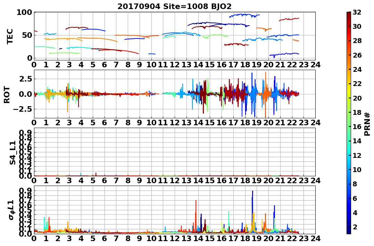
Task: Click the PRN# colorbar label
Action: point(367,124)
